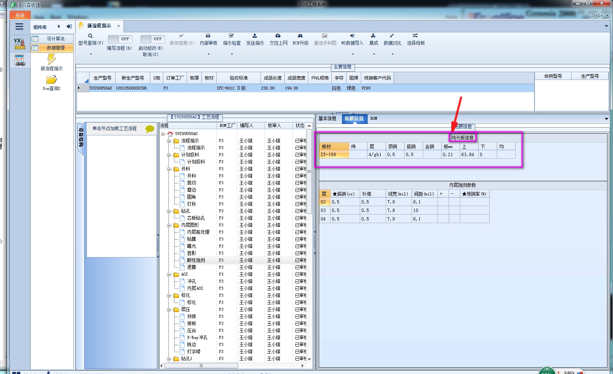
Task: Select the 新流程指示 document tab
Action: click(99, 26)
